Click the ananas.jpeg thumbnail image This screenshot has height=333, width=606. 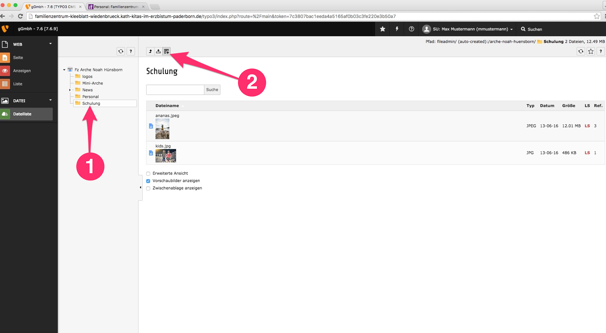(x=162, y=129)
